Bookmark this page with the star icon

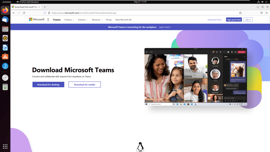240,13
